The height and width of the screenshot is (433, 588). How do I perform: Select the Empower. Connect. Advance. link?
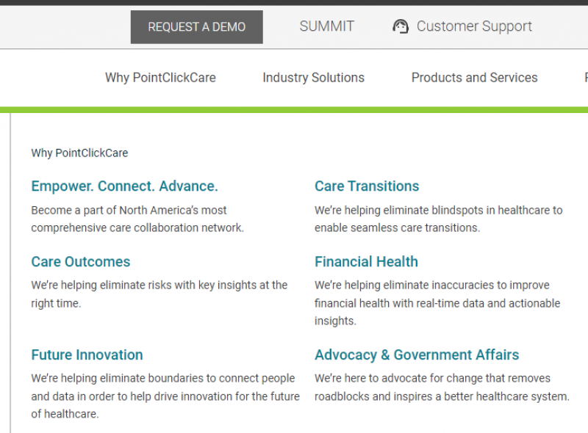click(124, 186)
